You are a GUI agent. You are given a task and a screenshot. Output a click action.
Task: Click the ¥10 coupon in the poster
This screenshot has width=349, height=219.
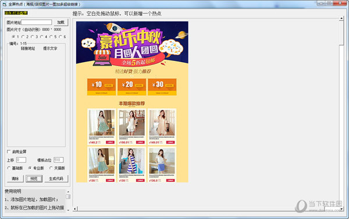tap(101, 87)
